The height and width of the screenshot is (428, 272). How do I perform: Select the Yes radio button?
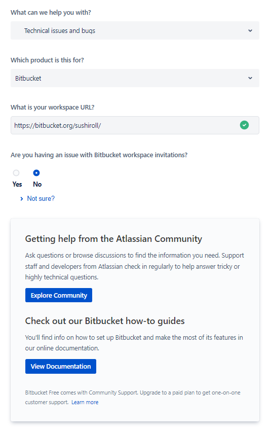[16, 173]
